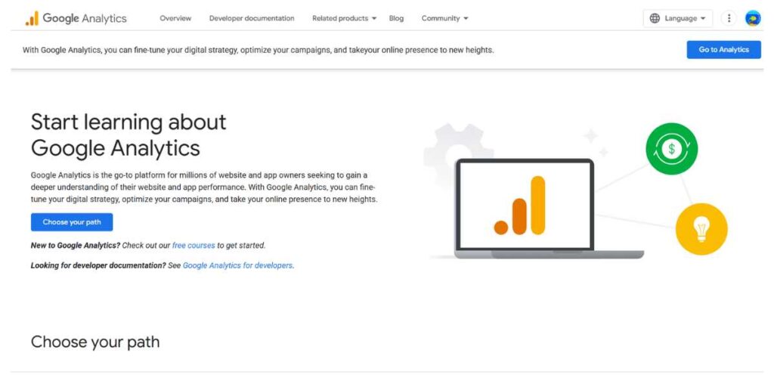
Task: Click the Google Analytics logo icon
Action: coord(32,19)
